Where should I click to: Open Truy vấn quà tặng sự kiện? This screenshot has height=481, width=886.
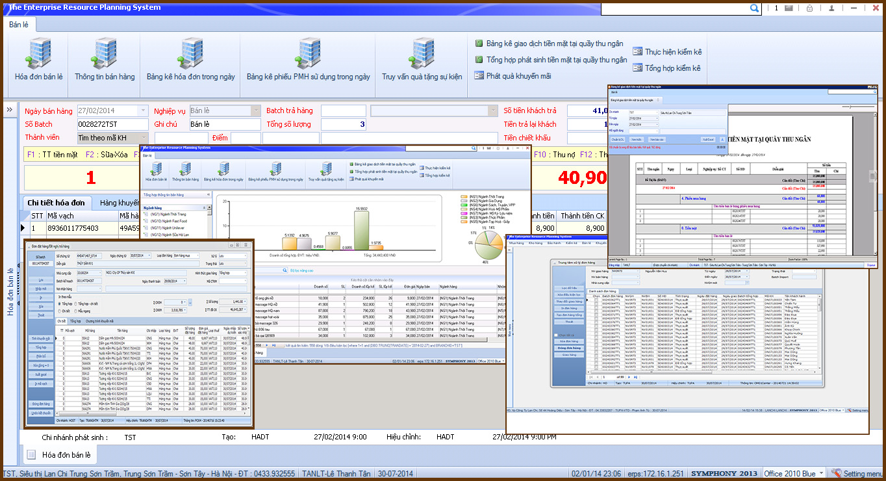click(x=422, y=59)
